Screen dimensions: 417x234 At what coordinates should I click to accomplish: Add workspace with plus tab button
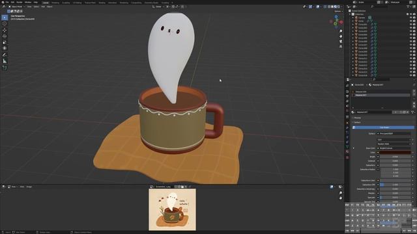point(172,3)
